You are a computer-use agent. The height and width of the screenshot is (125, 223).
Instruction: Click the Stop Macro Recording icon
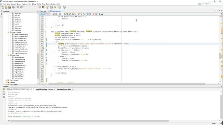[96, 14]
